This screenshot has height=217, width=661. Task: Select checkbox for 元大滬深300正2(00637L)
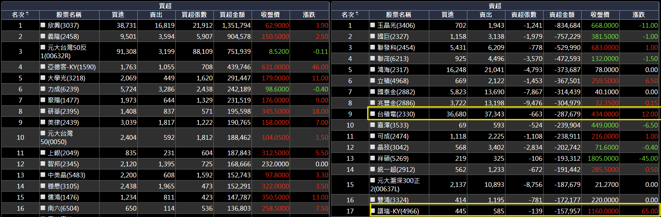click(x=373, y=180)
